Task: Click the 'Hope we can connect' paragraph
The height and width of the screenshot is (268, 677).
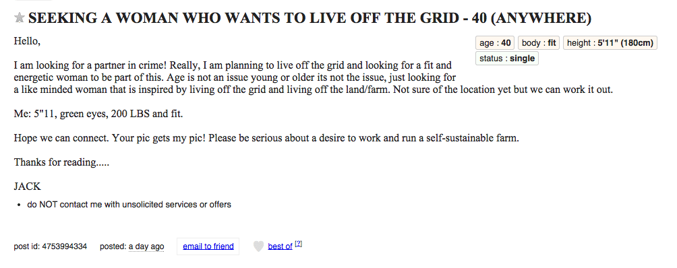Action: click(x=266, y=138)
